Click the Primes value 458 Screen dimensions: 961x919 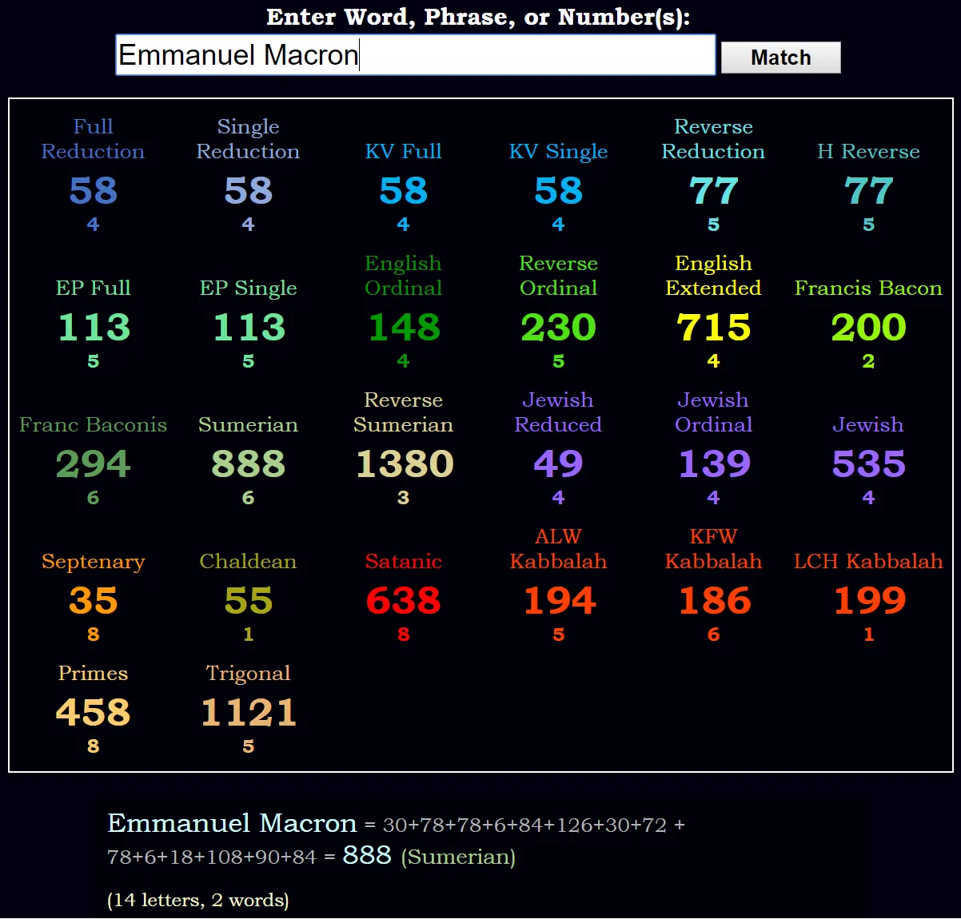click(x=93, y=713)
